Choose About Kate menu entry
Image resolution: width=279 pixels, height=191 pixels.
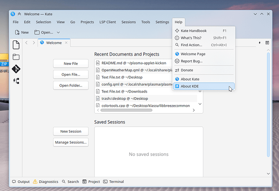(x=204, y=79)
